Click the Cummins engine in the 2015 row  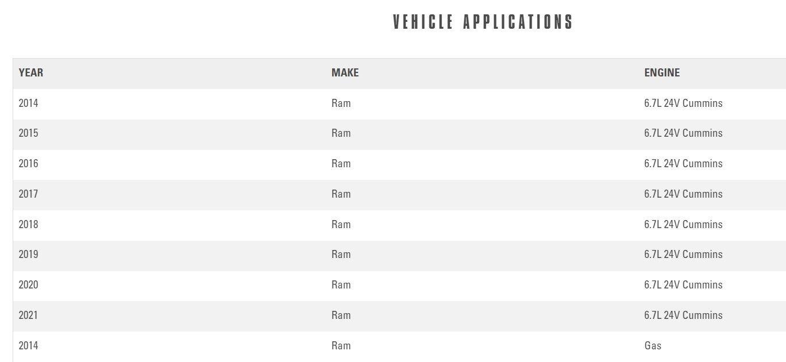[x=683, y=133]
